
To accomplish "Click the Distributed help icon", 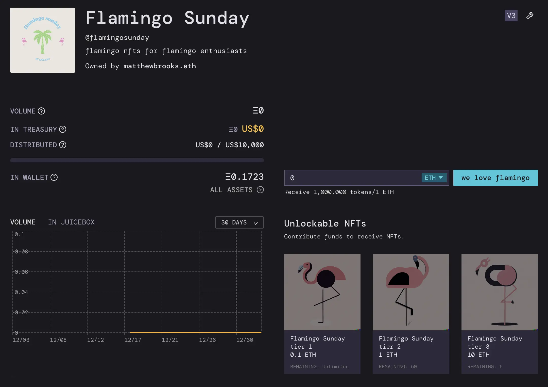I will [x=63, y=145].
